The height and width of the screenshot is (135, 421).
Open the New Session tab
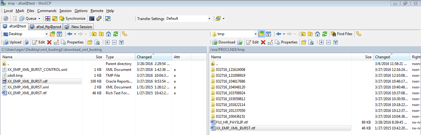pyautogui.click(x=78, y=27)
